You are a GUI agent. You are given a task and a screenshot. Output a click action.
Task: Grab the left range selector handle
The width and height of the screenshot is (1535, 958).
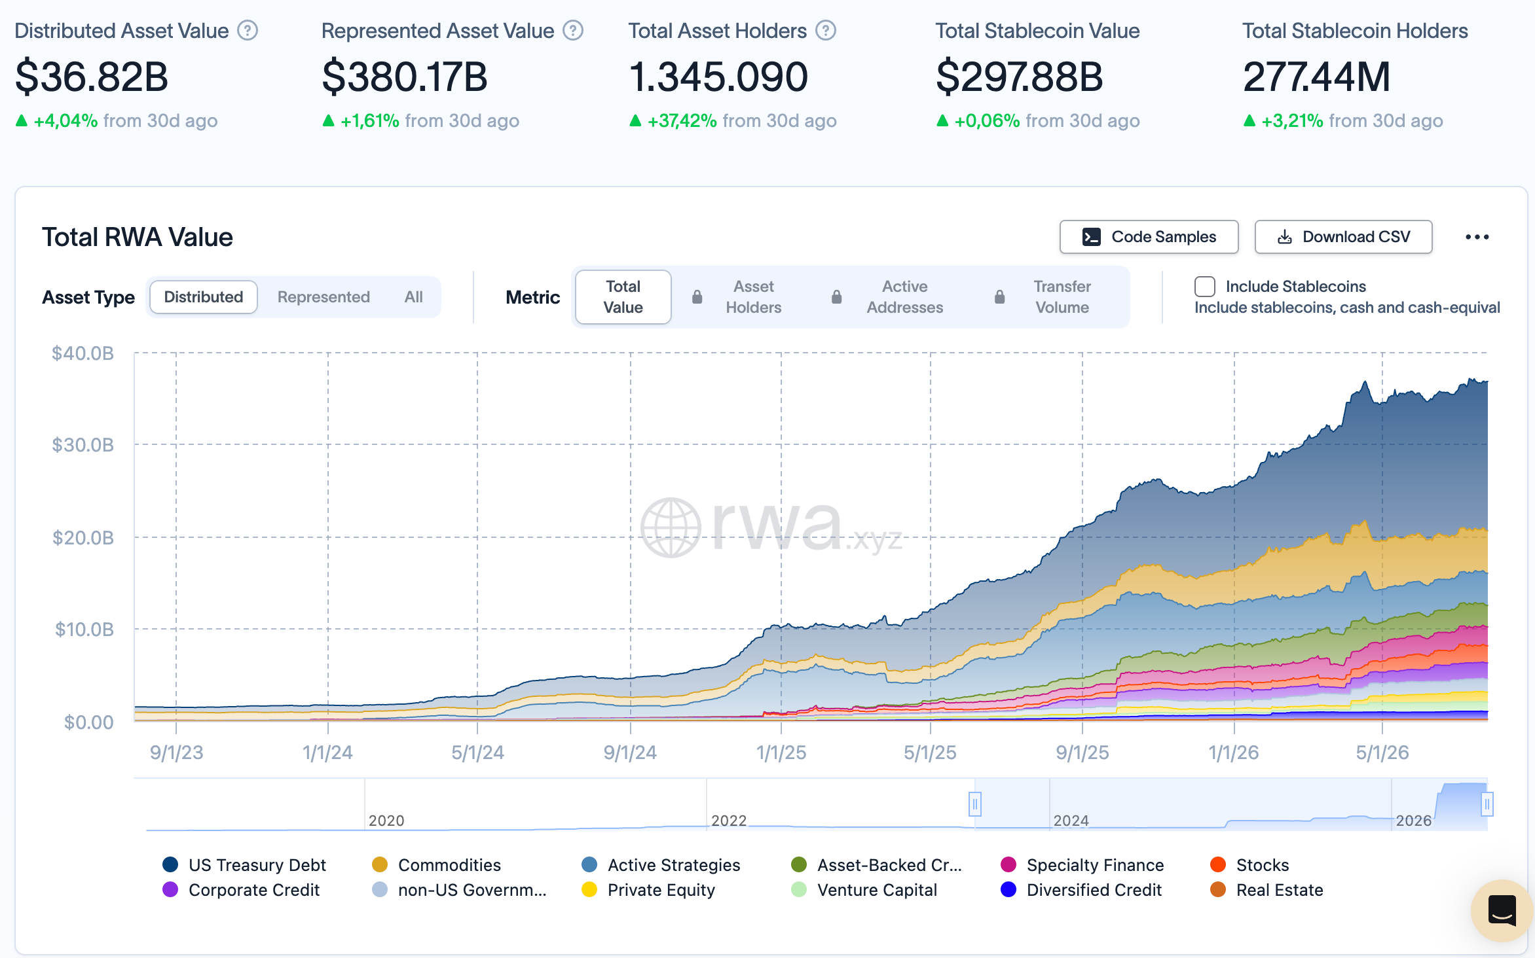(x=974, y=804)
